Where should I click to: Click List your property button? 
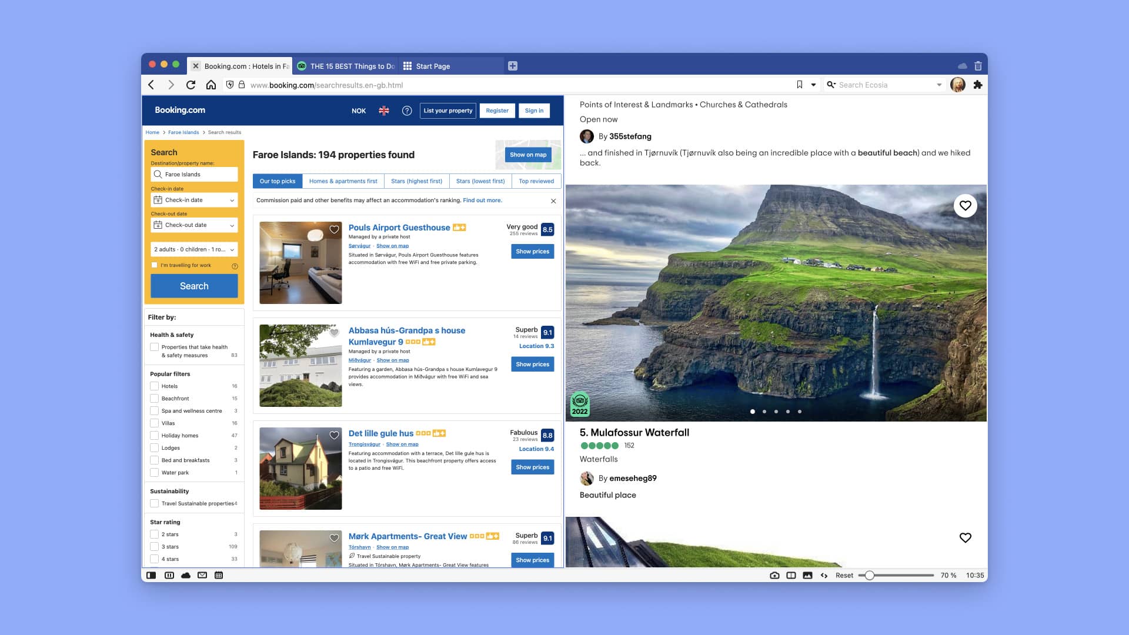coord(448,111)
